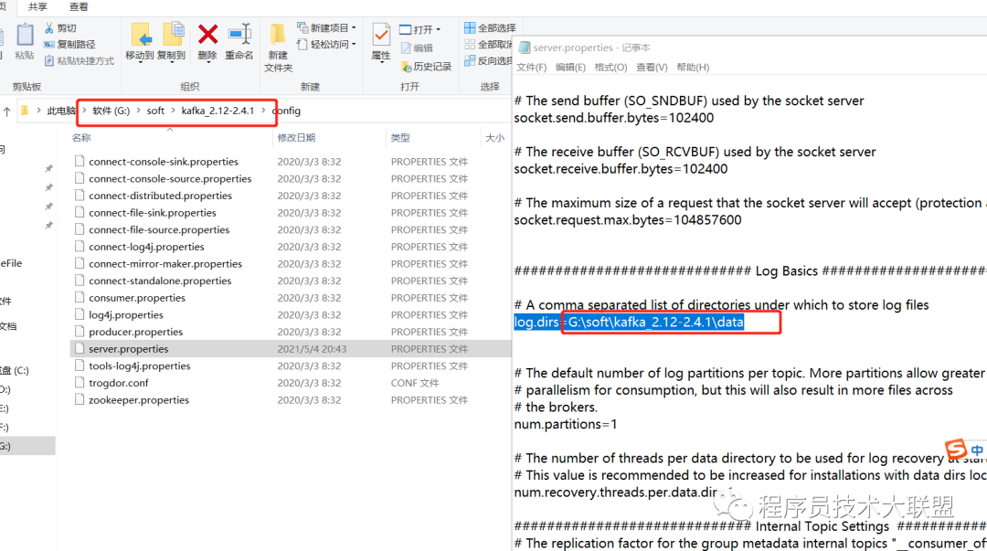Click the Up arrow navigation button

(x=7, y=111)
